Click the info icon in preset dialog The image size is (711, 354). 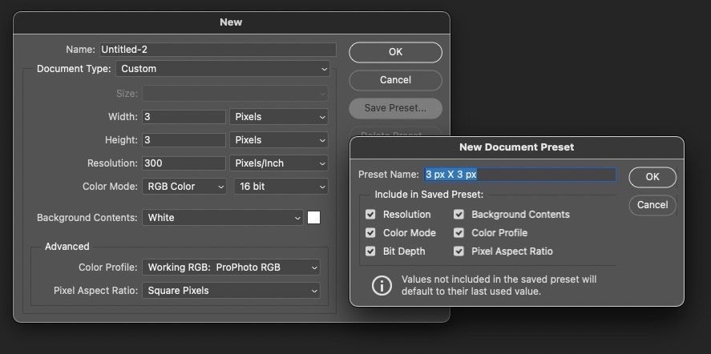382,285
